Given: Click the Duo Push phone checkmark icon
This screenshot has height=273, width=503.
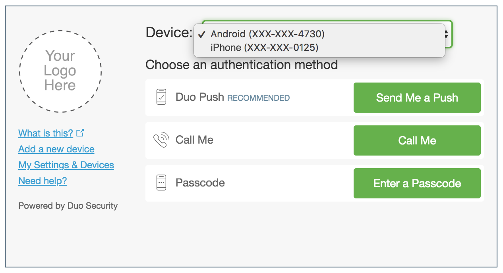Looking at the screenshot, I should [162, 97].
